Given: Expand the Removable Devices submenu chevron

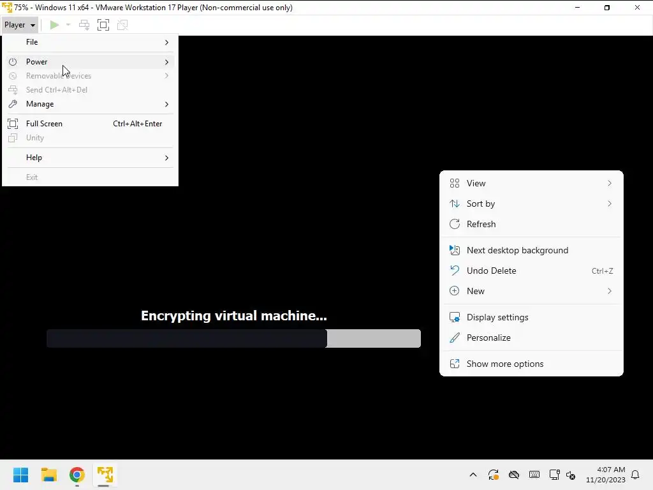Looking at the screenshot, I should (166, 76).
